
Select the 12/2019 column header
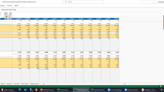point(17,19)
